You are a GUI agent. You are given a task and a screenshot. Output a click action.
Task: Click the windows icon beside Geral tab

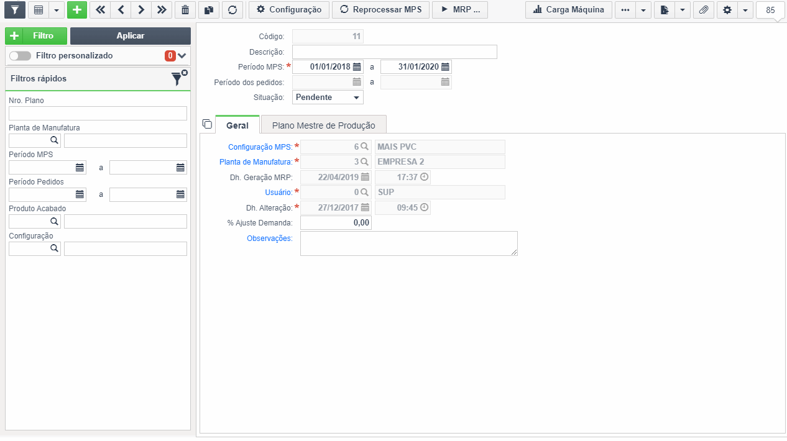(x=207, y=124)
